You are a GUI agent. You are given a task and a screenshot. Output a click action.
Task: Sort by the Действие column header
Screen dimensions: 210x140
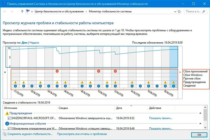[x=161, y=108]
